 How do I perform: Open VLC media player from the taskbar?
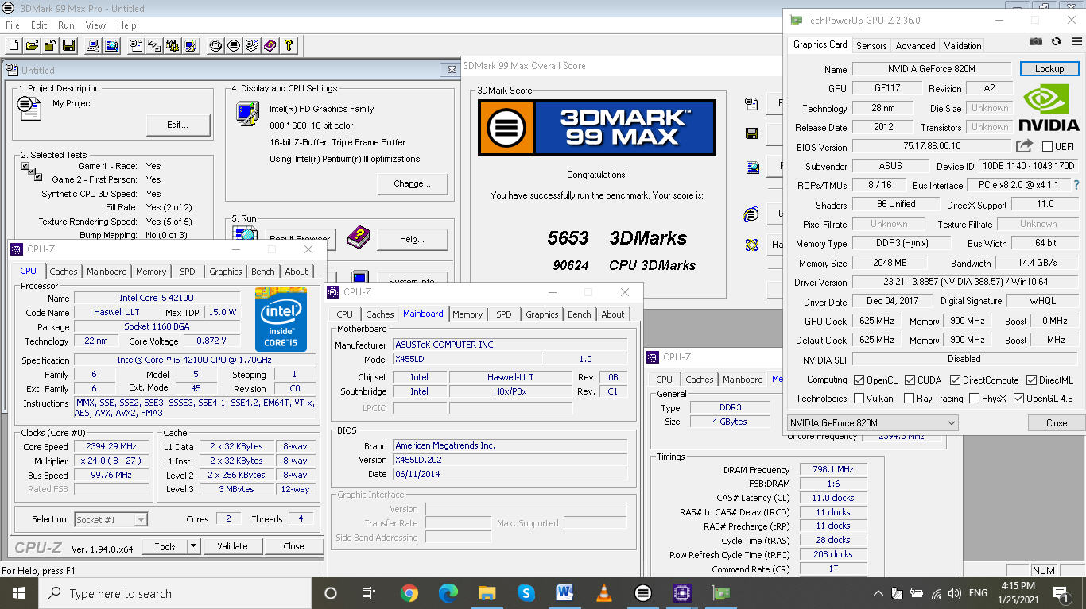pyautogui.click(x=603, y=593)
